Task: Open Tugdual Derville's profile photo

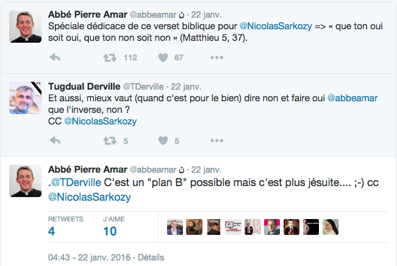Action: pyautogui.click(x=26, y=98)
